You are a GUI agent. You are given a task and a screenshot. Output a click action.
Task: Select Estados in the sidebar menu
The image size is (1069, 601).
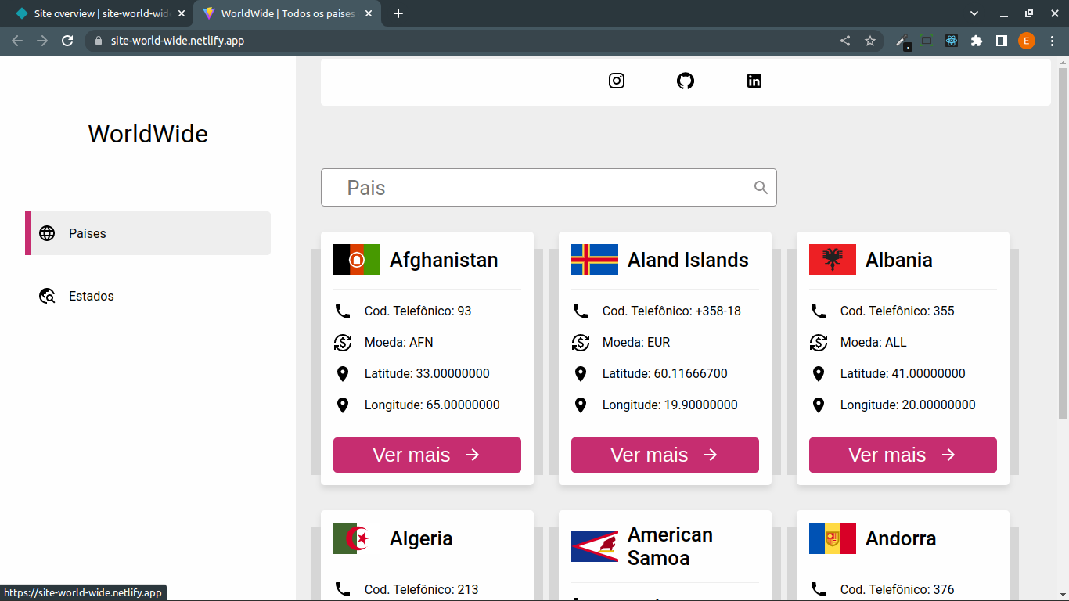tap(148, 296)
